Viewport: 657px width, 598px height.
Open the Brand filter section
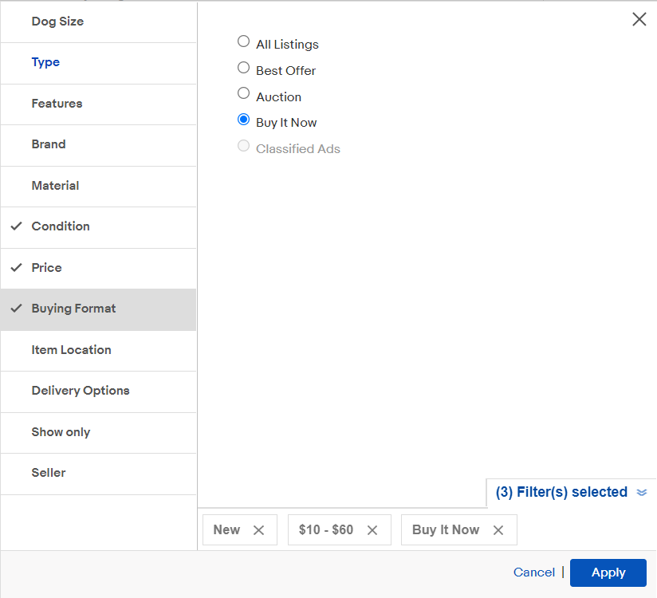[x=49, y=144]
